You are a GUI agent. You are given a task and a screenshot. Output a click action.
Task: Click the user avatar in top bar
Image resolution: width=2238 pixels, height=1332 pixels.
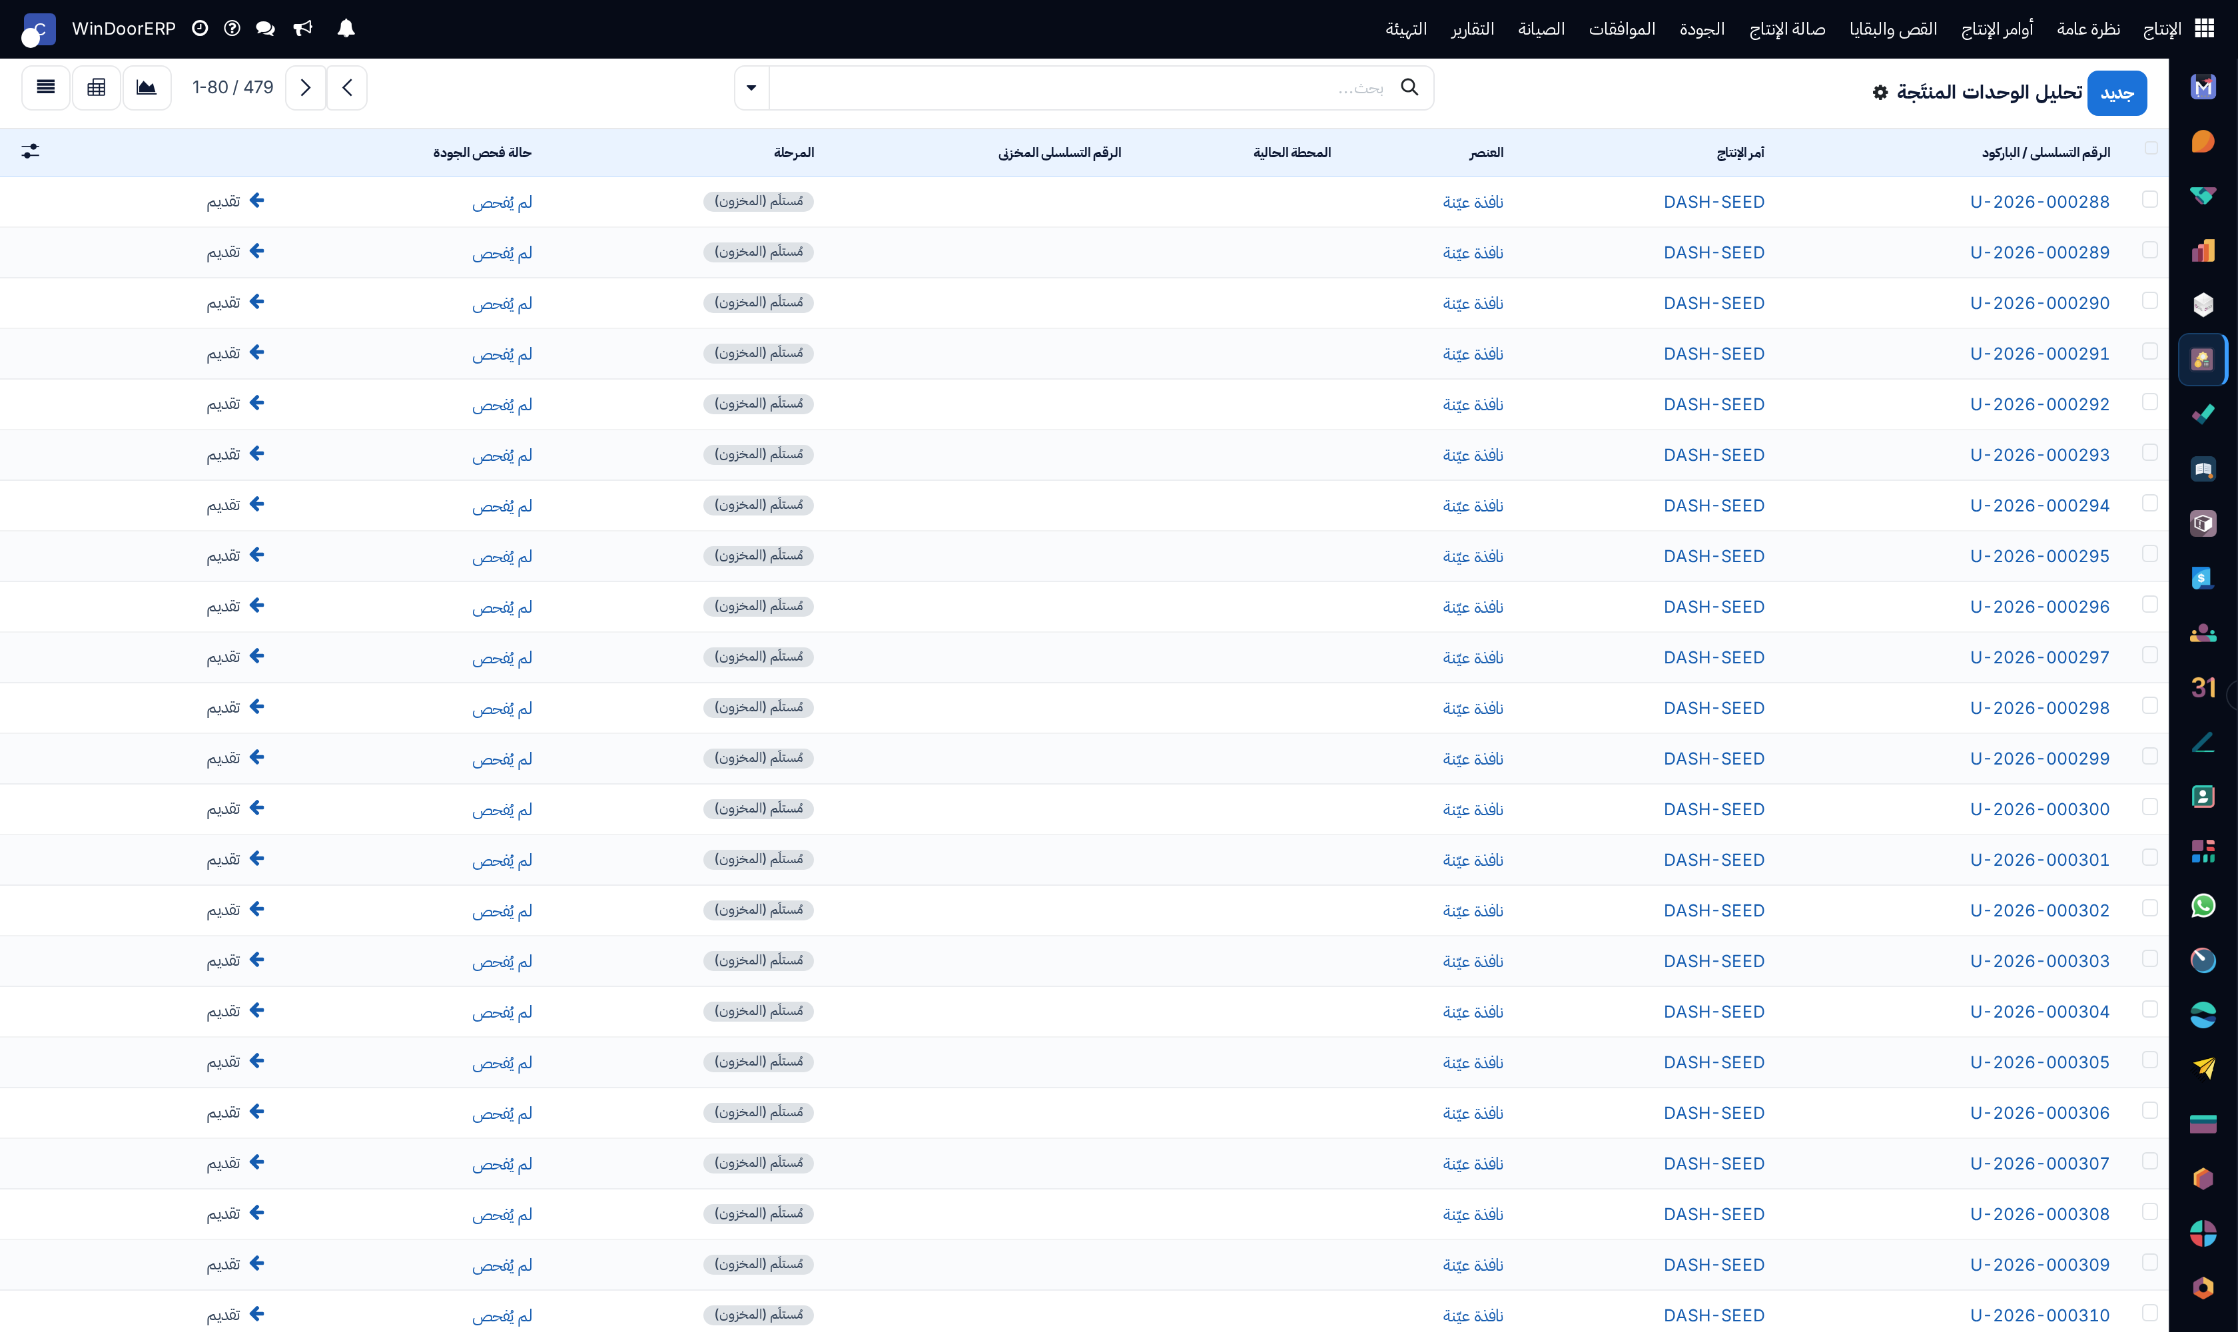click(39, 29)
